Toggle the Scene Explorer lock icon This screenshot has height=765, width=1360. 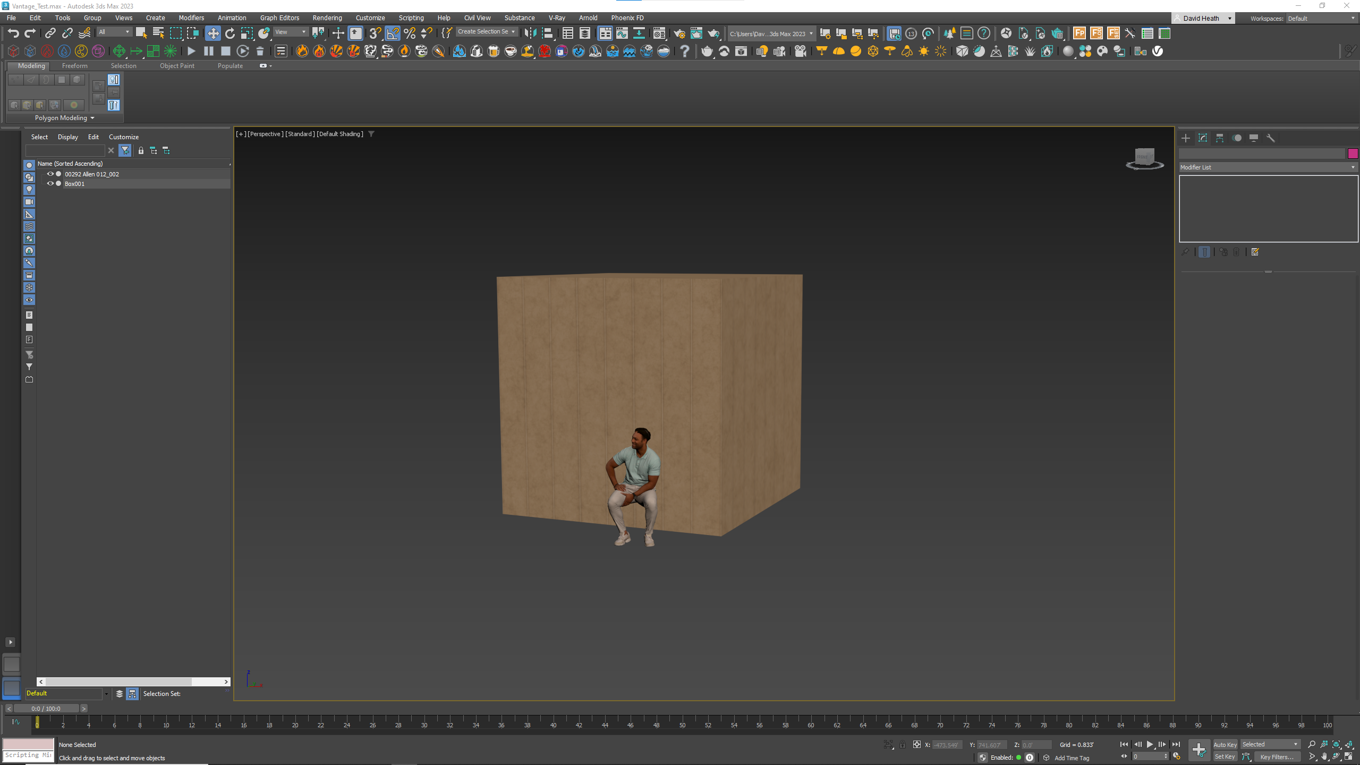pyautogui.click(x=141, y=151)
